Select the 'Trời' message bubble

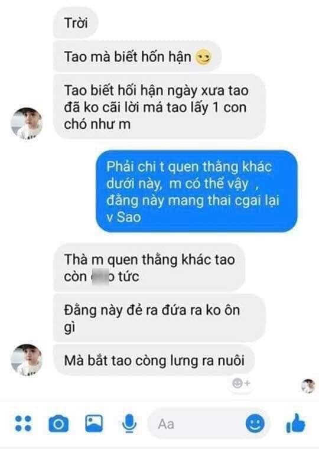coord(76,23)
